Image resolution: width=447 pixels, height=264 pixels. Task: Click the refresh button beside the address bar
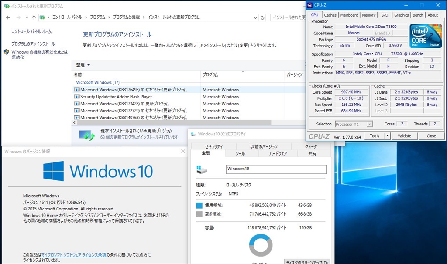click(x=262, y=17)
